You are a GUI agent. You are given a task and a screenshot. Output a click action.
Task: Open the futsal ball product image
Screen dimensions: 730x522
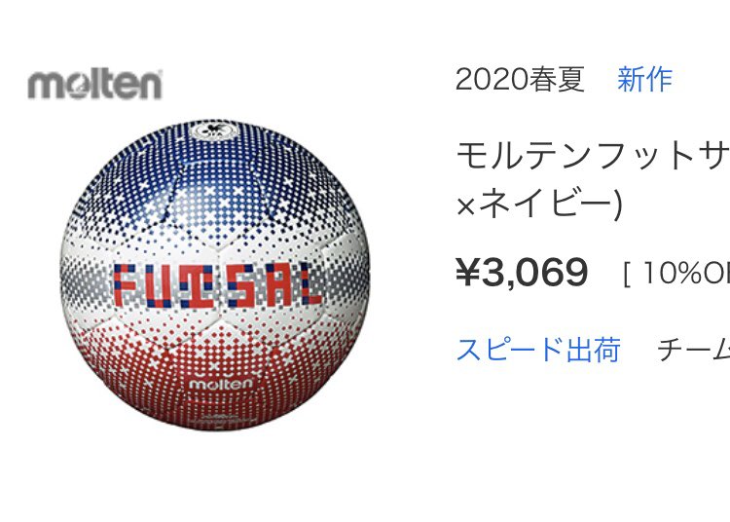click(x=215, y=275)
